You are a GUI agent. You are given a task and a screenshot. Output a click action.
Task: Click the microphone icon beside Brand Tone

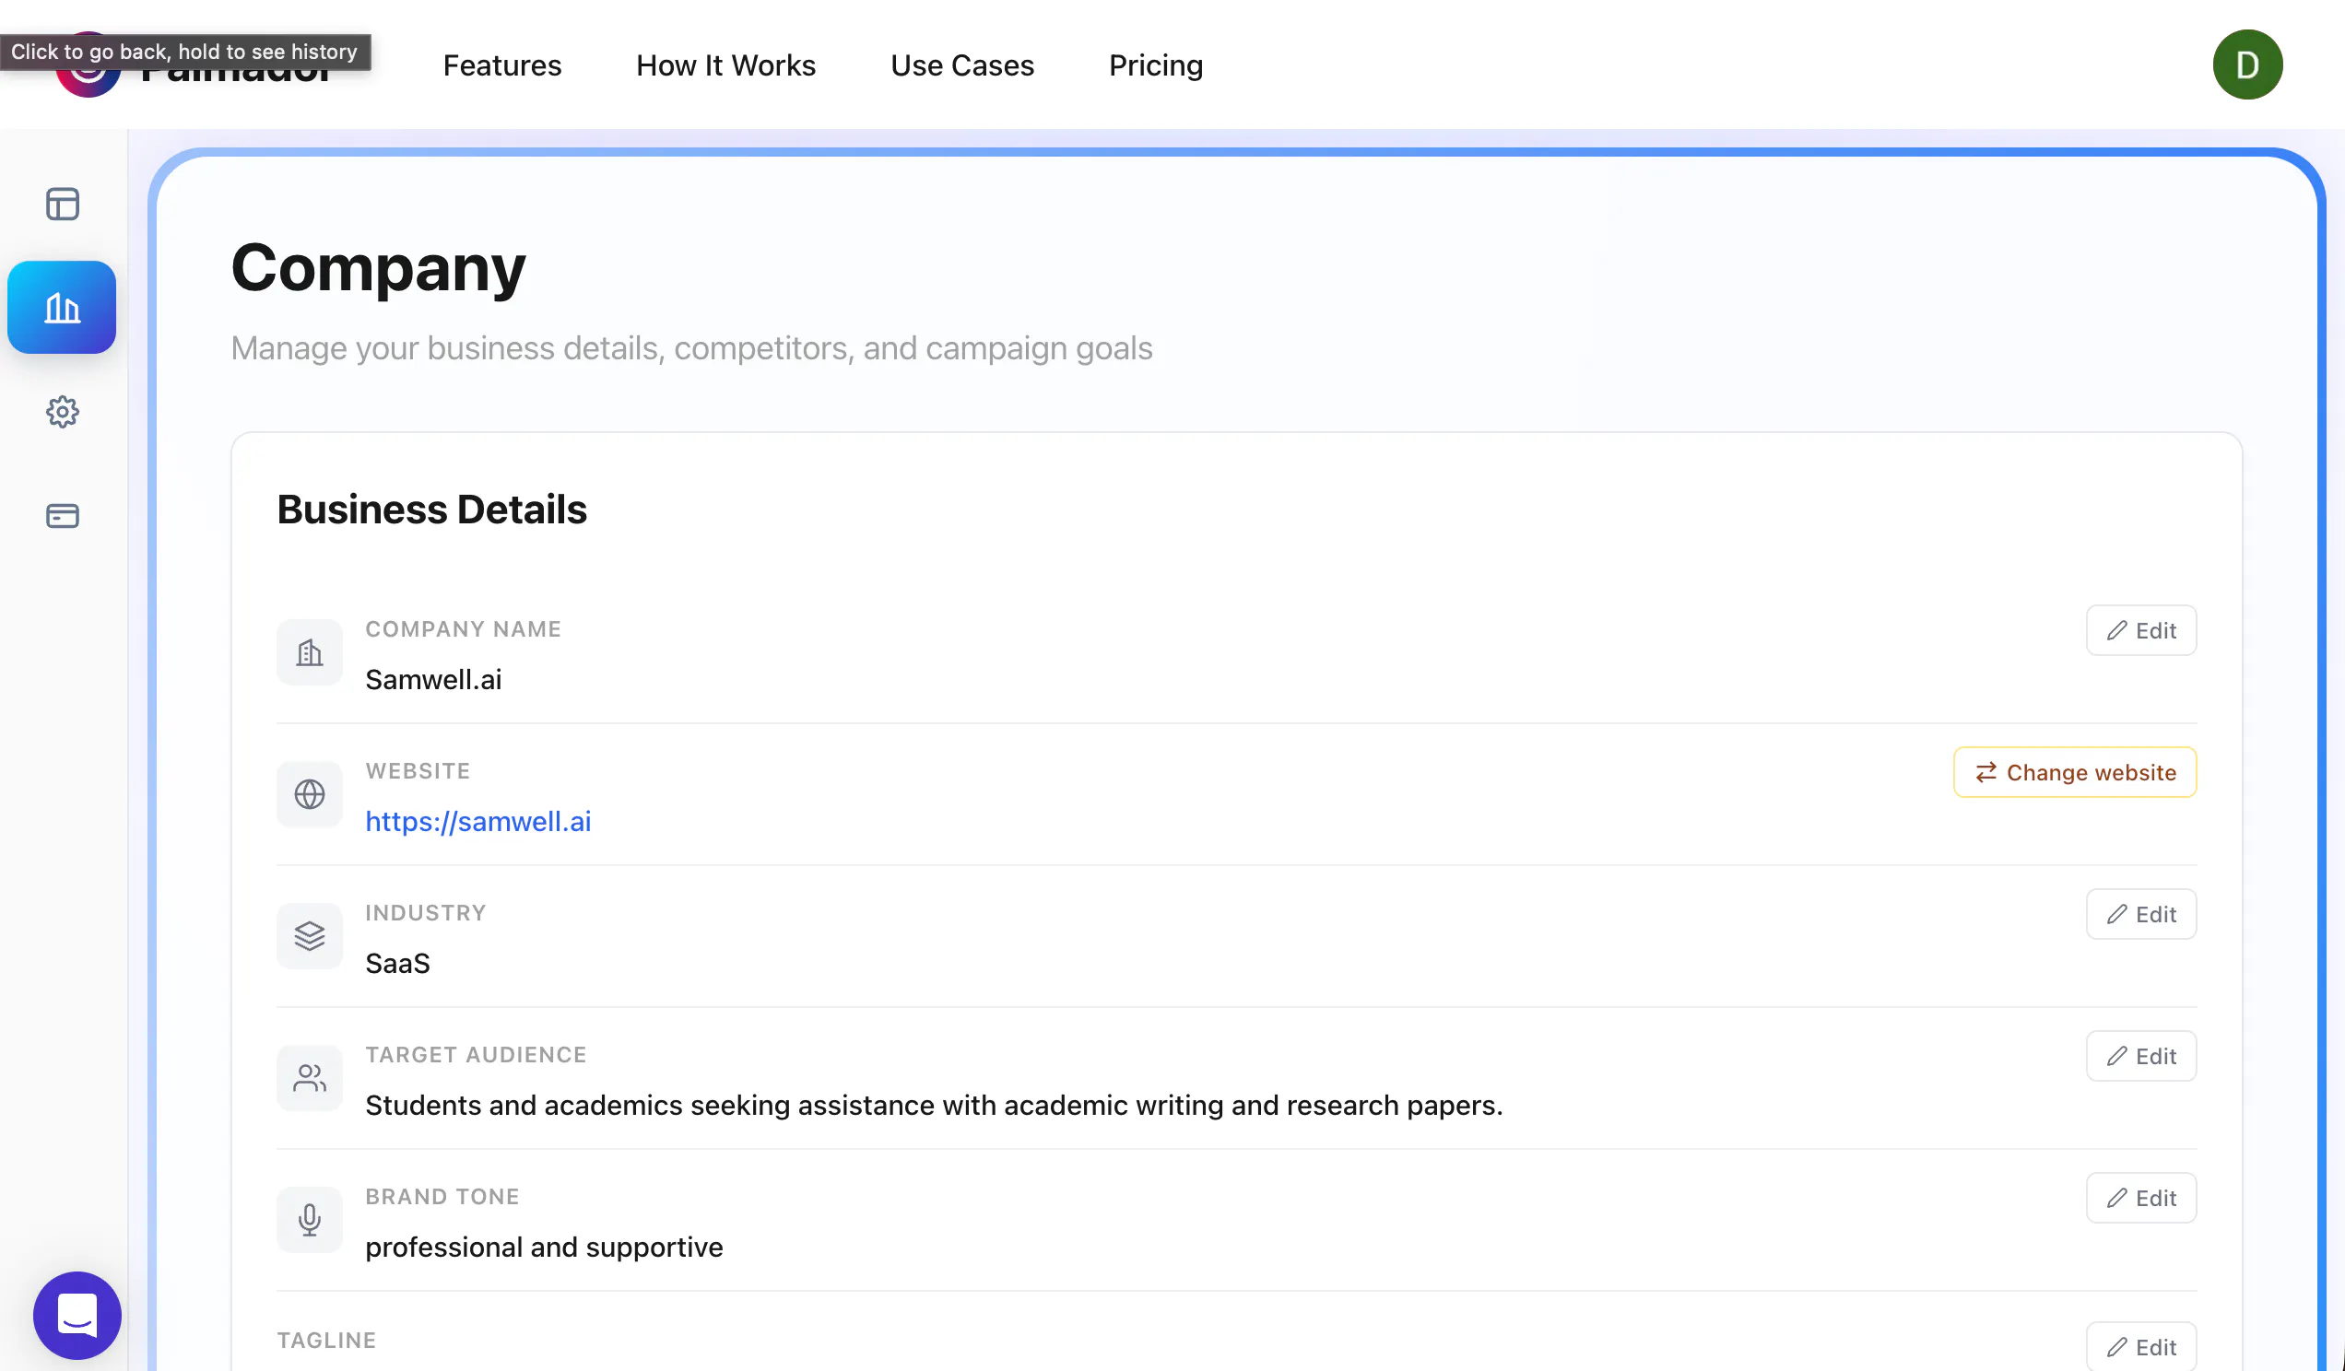[310, 1219]
